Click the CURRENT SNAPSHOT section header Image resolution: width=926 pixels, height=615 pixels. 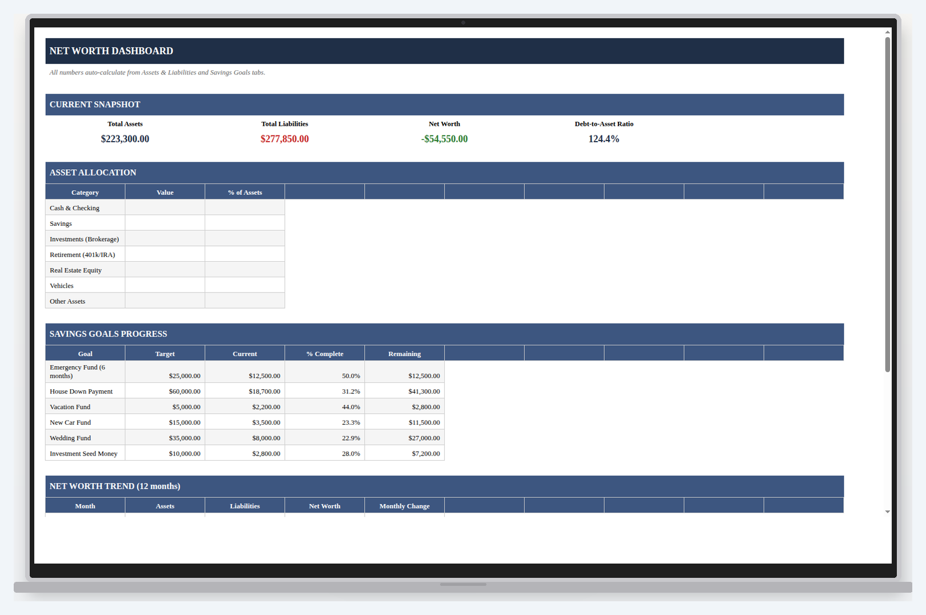click(x=445, y=105)
